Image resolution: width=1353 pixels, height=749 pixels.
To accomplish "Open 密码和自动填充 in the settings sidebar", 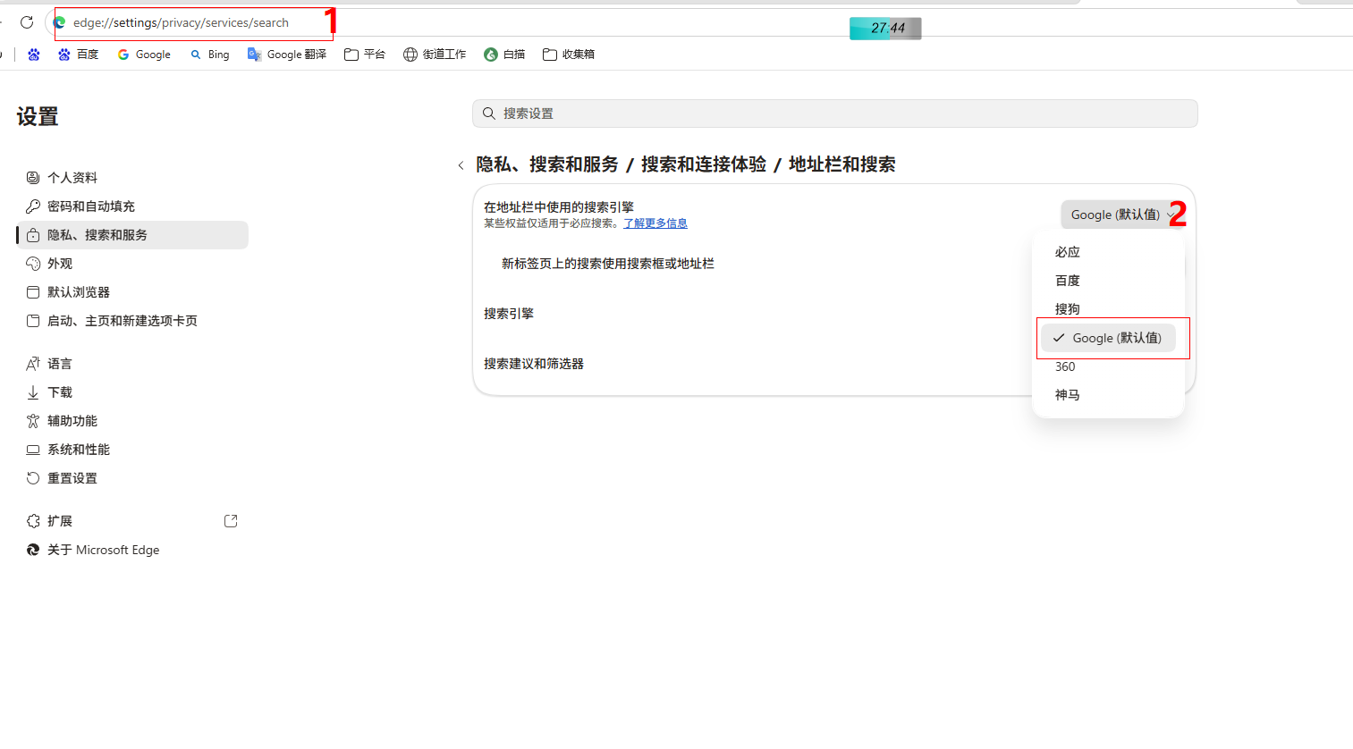I will (x=132, y=206).
